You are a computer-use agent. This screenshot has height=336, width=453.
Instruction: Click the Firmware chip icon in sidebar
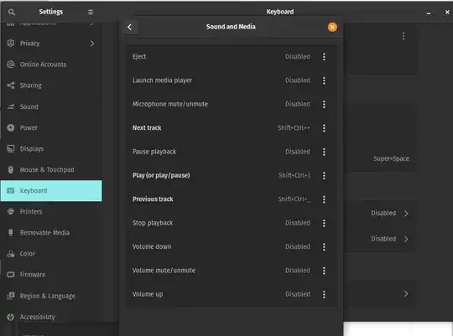click(x=11, y=275)
